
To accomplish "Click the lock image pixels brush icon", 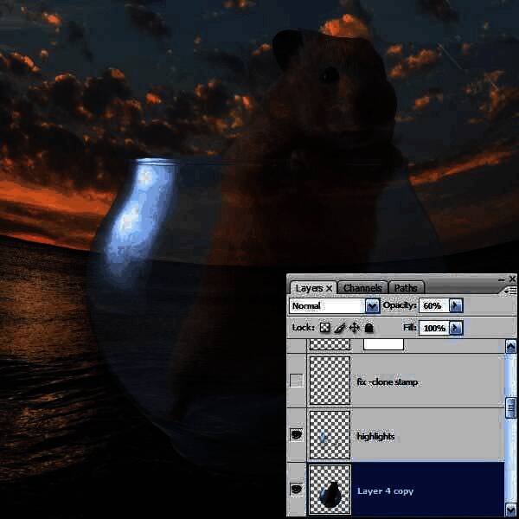I will (x=340, y=328).
